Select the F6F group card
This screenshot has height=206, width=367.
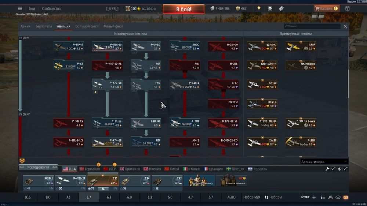tap(146, 65)
